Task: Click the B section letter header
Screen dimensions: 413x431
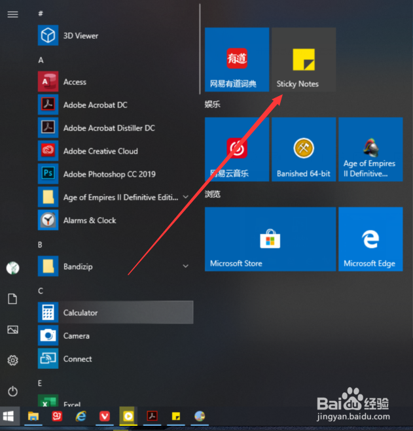Action: click(x=40, y=245)
